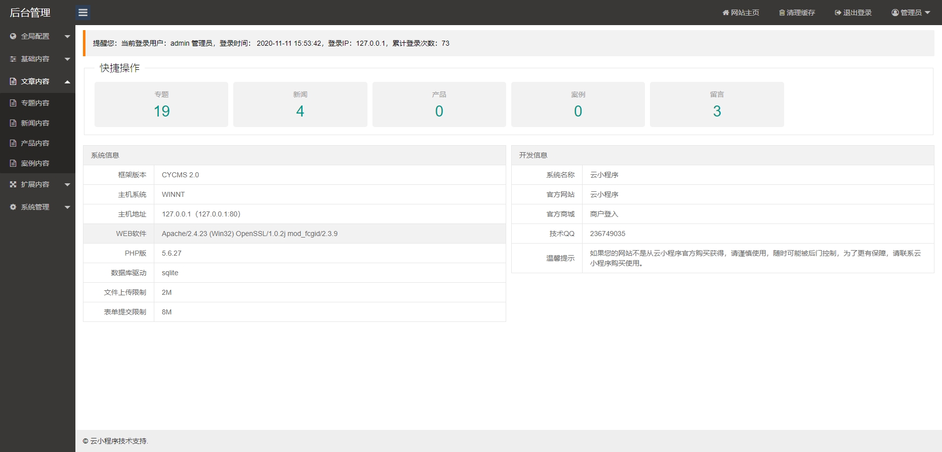Screen dimensions: 942x452
Task: Click the WINNT host system value
Action: tap(173, 194)
